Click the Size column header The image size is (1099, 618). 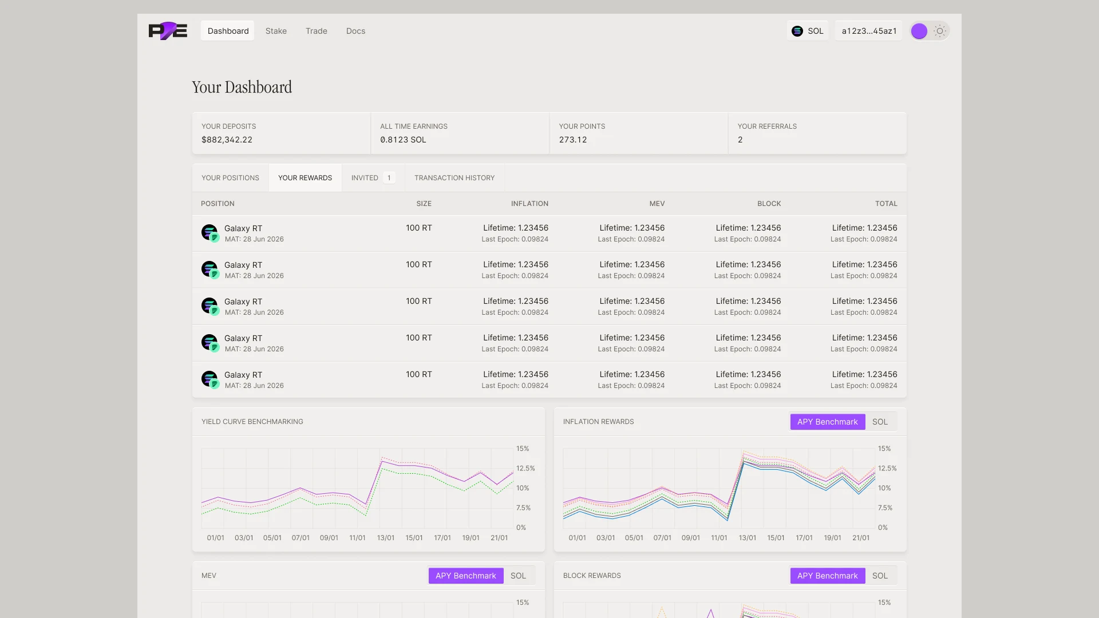424,204
